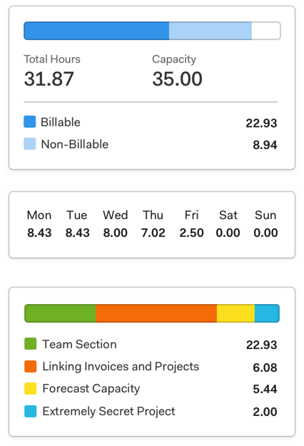The height and width of the screenshot is (446, 304).
Task: Click the Team Section green swatch
Action: pos(31,344)
